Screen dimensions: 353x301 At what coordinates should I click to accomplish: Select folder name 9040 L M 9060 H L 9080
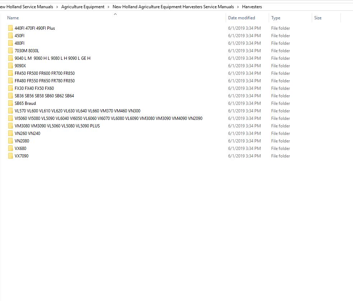(52, 58)
